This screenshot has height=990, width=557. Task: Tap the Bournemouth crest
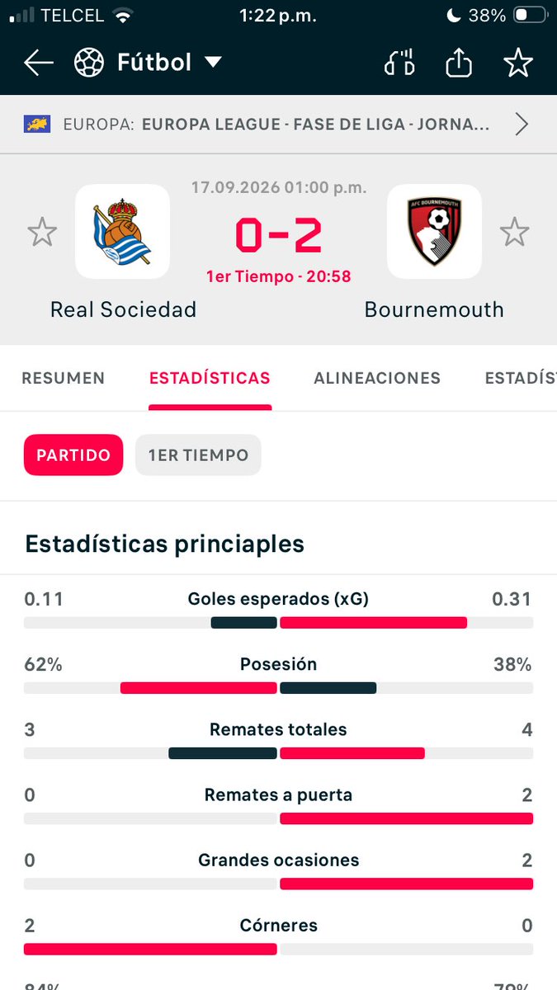click(x=434, y=231)
